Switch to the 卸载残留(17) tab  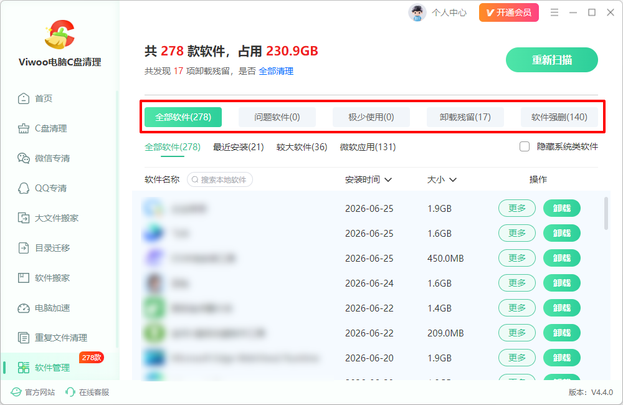click(465, 117)
